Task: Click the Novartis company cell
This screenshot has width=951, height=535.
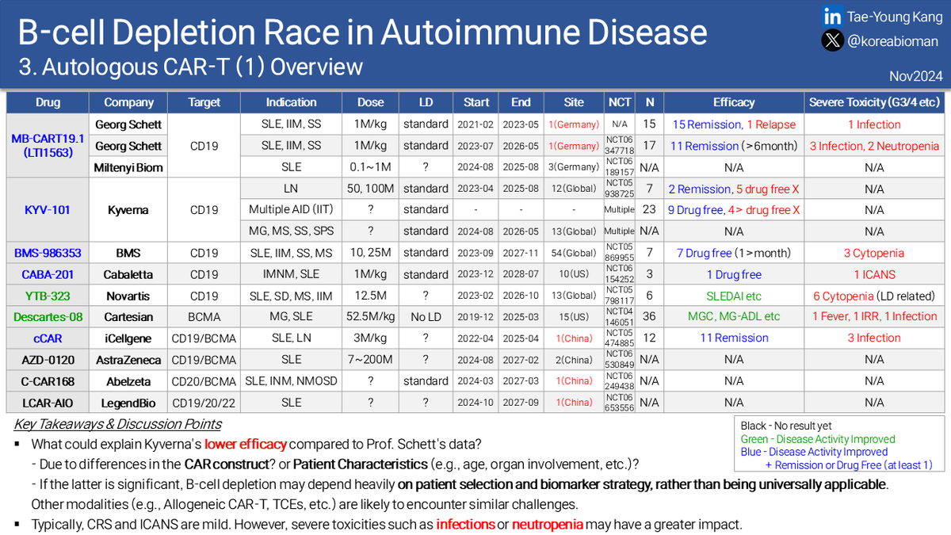Action: [x=128, y=296]
